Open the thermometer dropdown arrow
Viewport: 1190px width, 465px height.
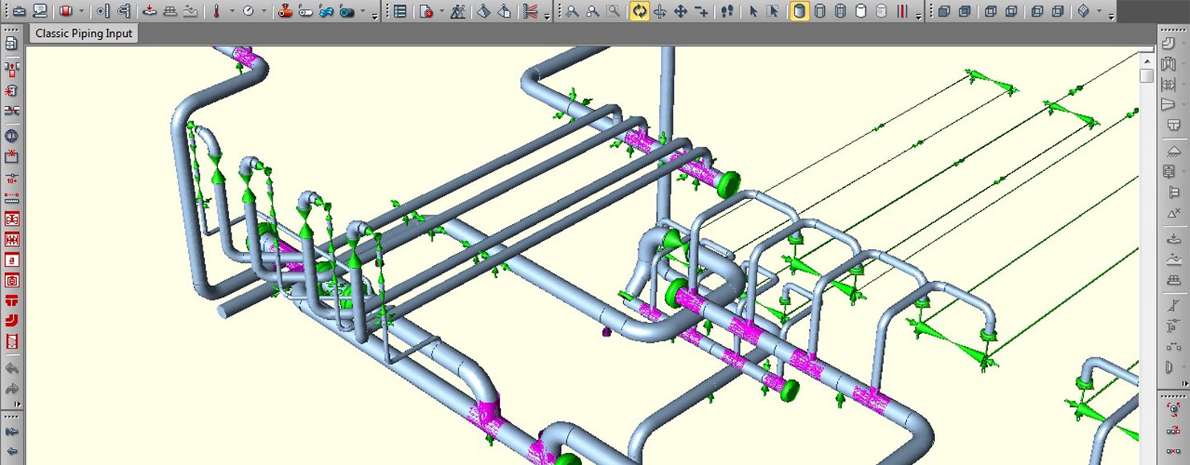(x=232, y=11)
